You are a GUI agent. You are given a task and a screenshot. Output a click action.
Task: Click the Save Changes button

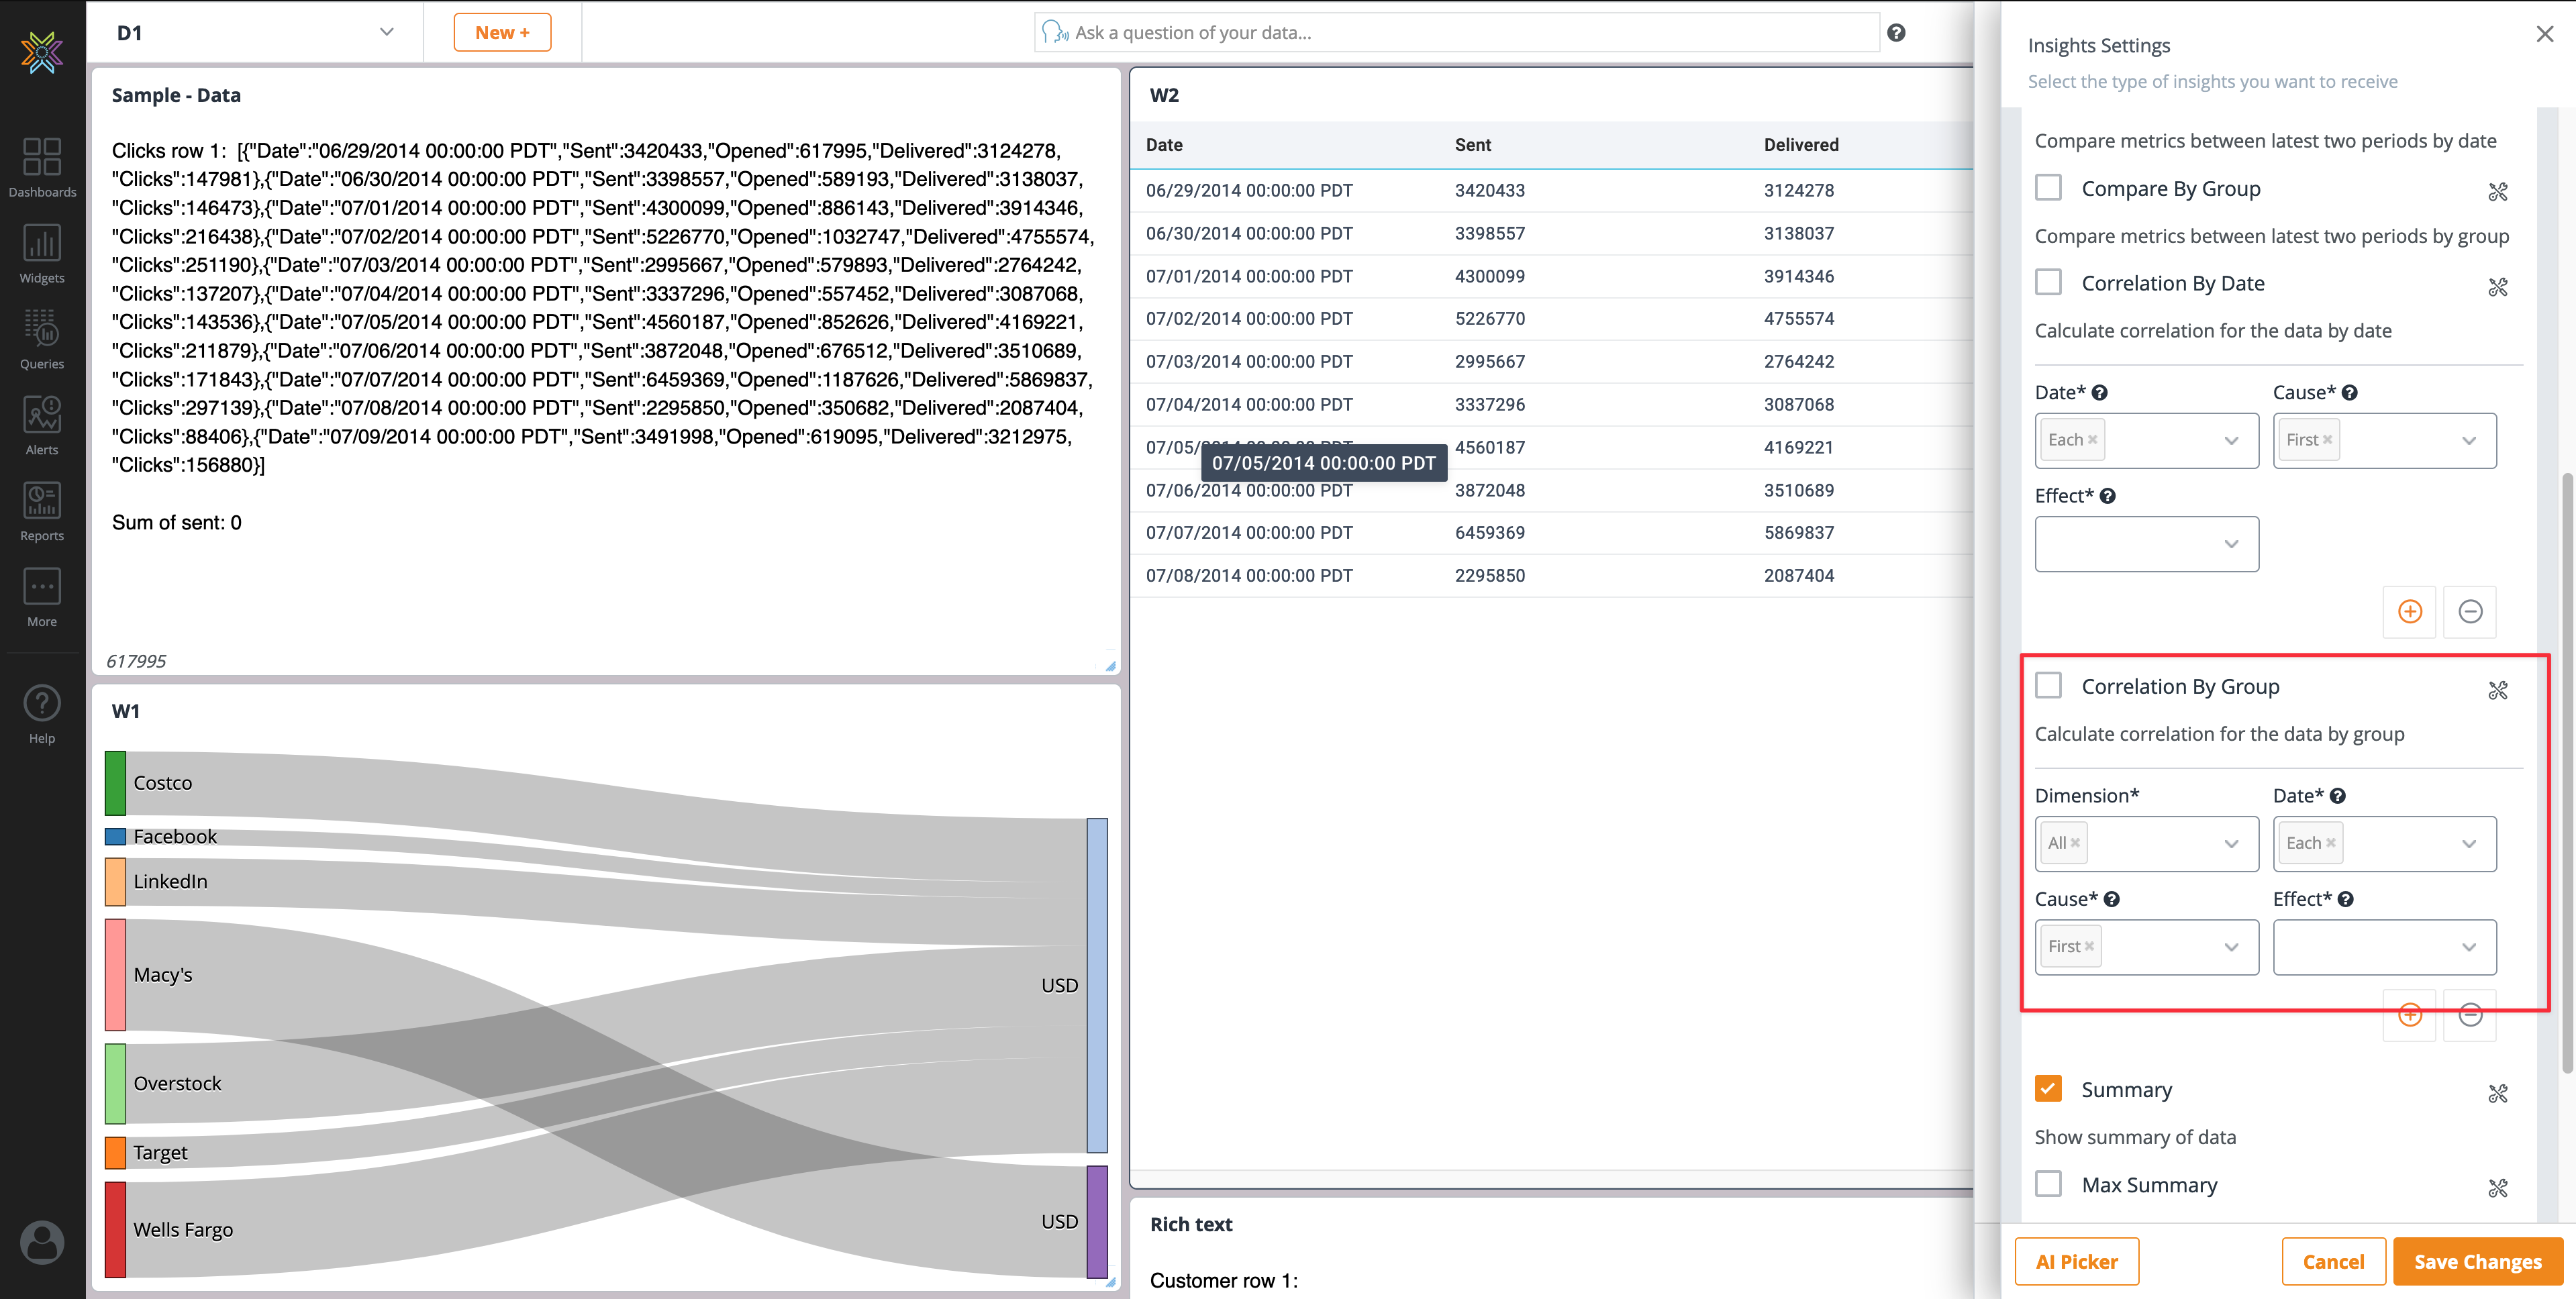coord(2477,1262)
